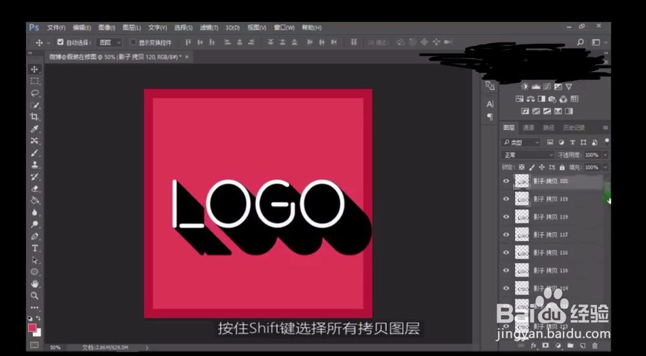Open the 文件(F) menu
This screenshot has width=646, height=356.
point(56,28)
